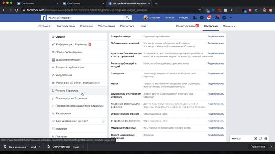The image size is (275, 154).
Task: Click Показать все downloads button
Action: click(x=258, y=147)
